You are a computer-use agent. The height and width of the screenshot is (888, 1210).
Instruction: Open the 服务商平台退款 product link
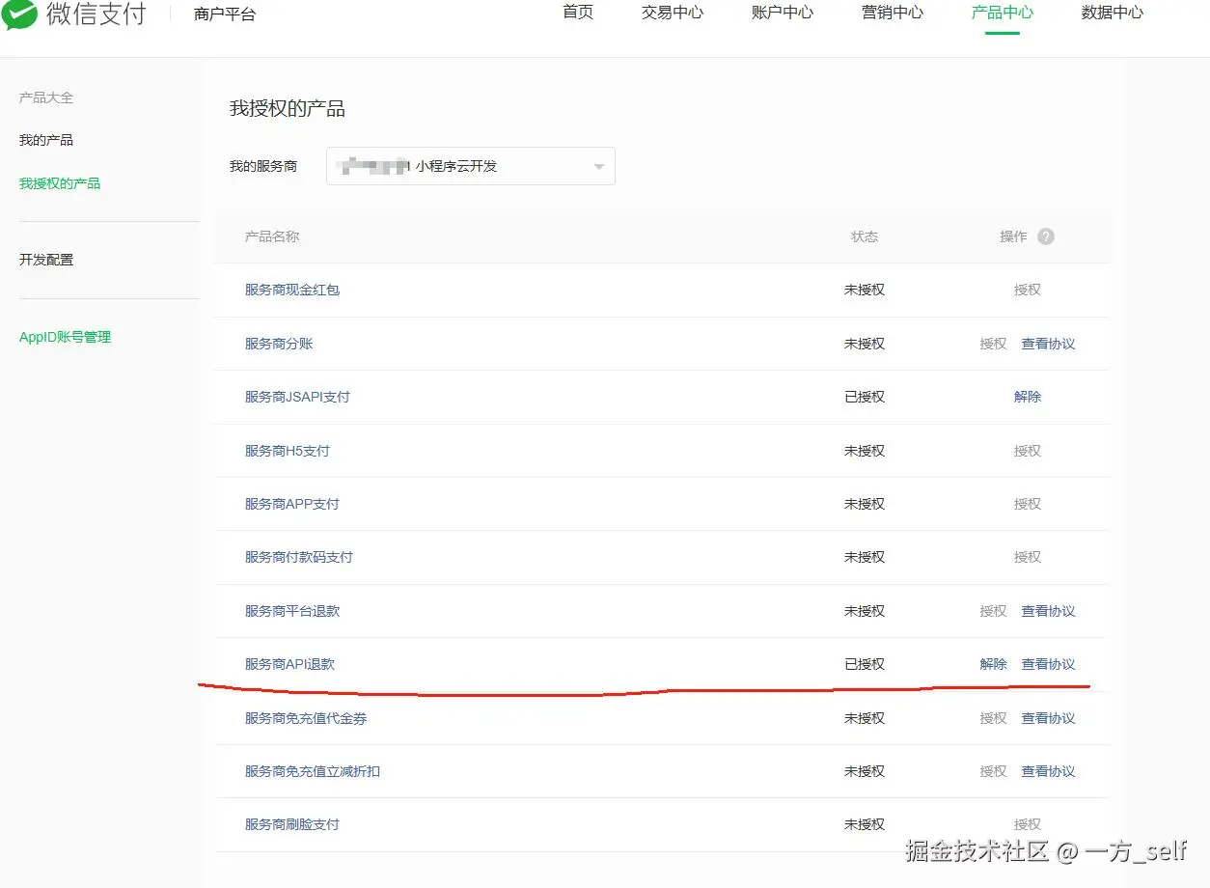(292, 611)
